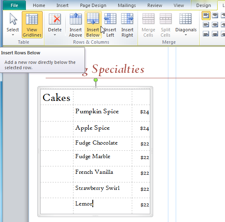This screenshot has height=222, width=225.
Task: Switch to the Mailings tab
Action: (127, 5)
